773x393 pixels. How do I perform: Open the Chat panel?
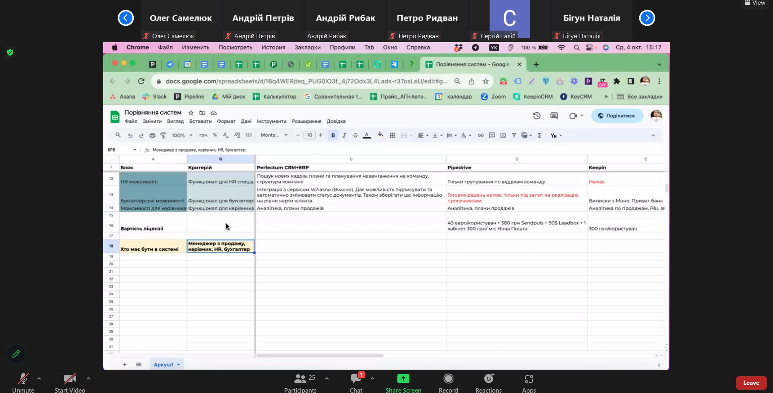pyautogui.click(x=356, y=379)
